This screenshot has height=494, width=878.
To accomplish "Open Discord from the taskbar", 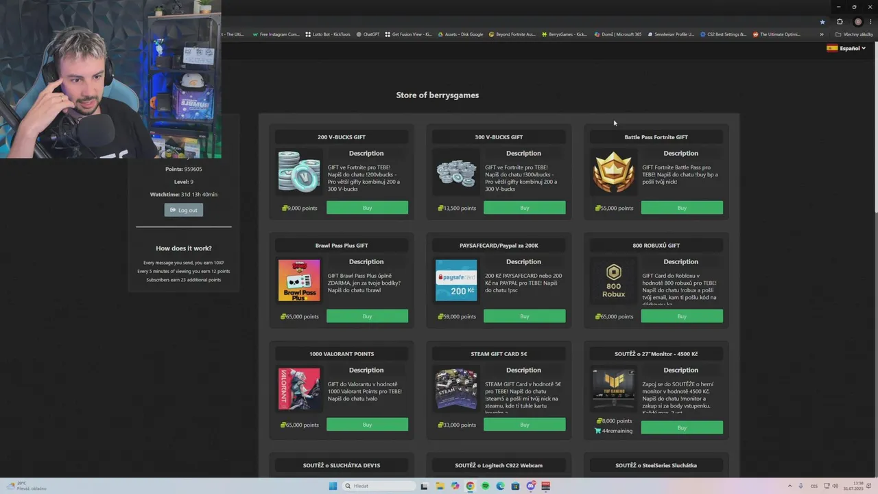I will click(x=531, y=486).
